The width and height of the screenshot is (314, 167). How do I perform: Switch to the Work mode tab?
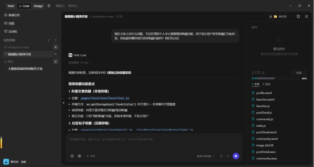click(11, 6)
